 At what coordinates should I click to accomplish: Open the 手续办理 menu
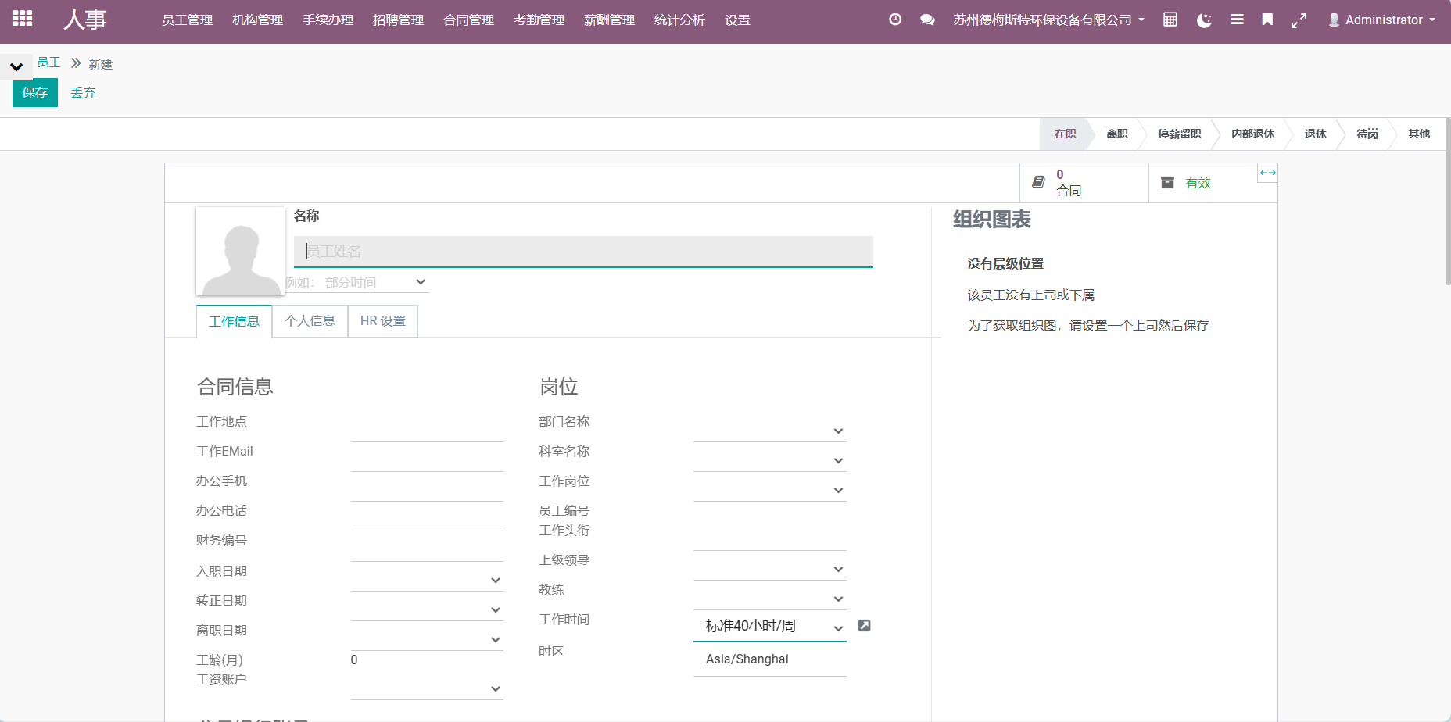[x=328, y=20]
